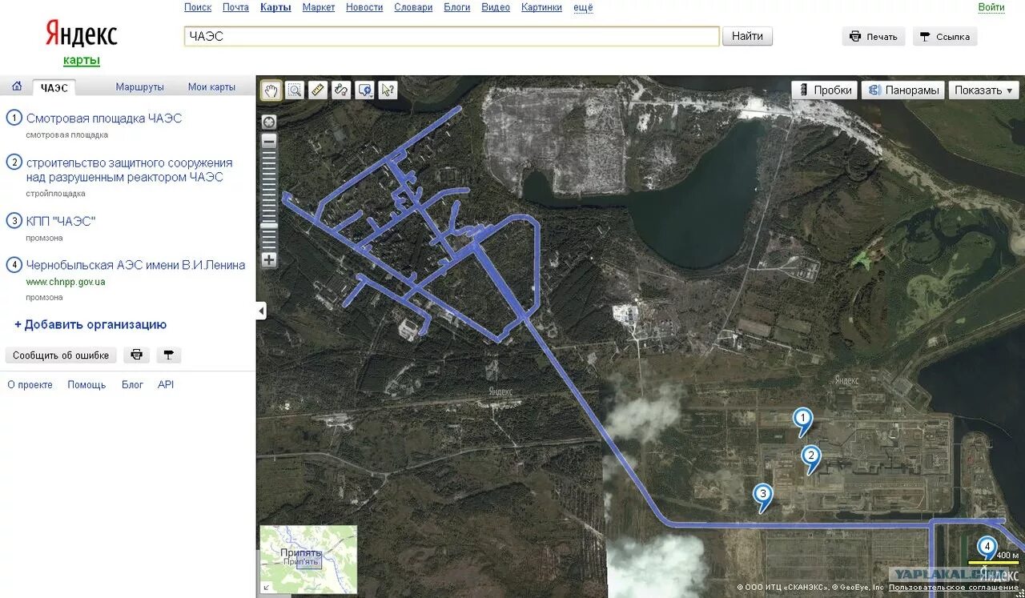Click map marker number 4
1025x598 pixels.
point(987,549)
